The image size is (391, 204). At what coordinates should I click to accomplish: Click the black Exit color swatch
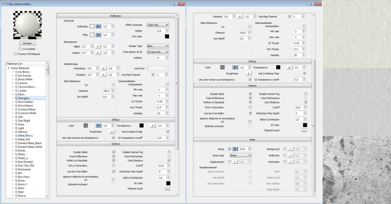pyautogui.click(x=167, y=36)
